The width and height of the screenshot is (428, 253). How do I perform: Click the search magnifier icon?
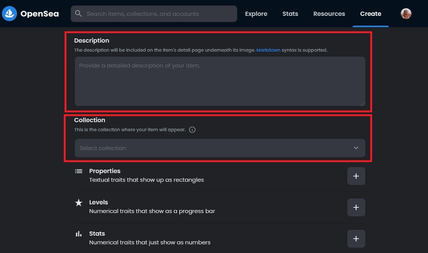pos(79,13)
